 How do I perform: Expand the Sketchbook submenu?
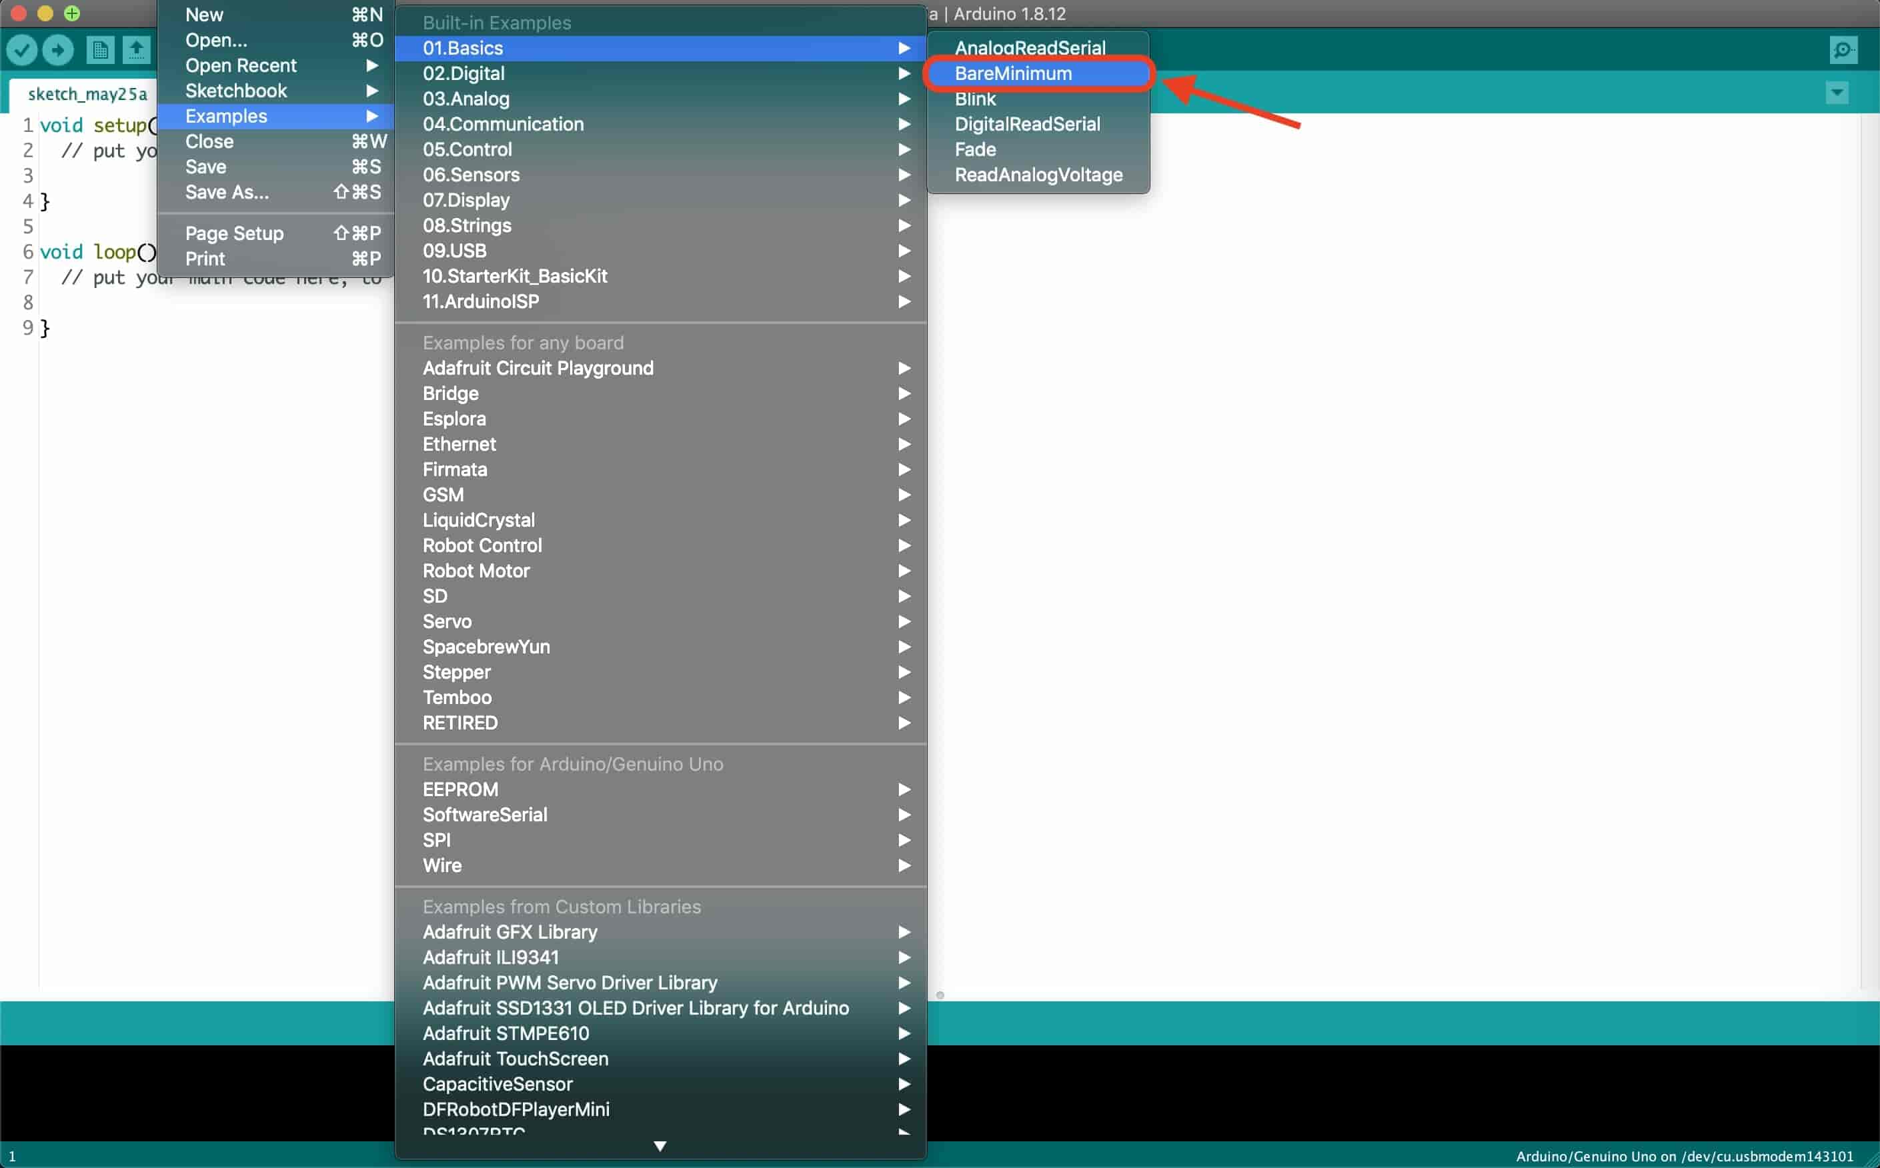(x=276, y=91)
